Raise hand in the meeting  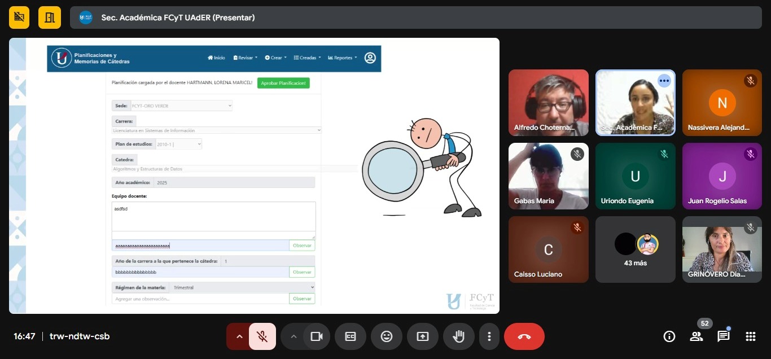coord(458,336)
